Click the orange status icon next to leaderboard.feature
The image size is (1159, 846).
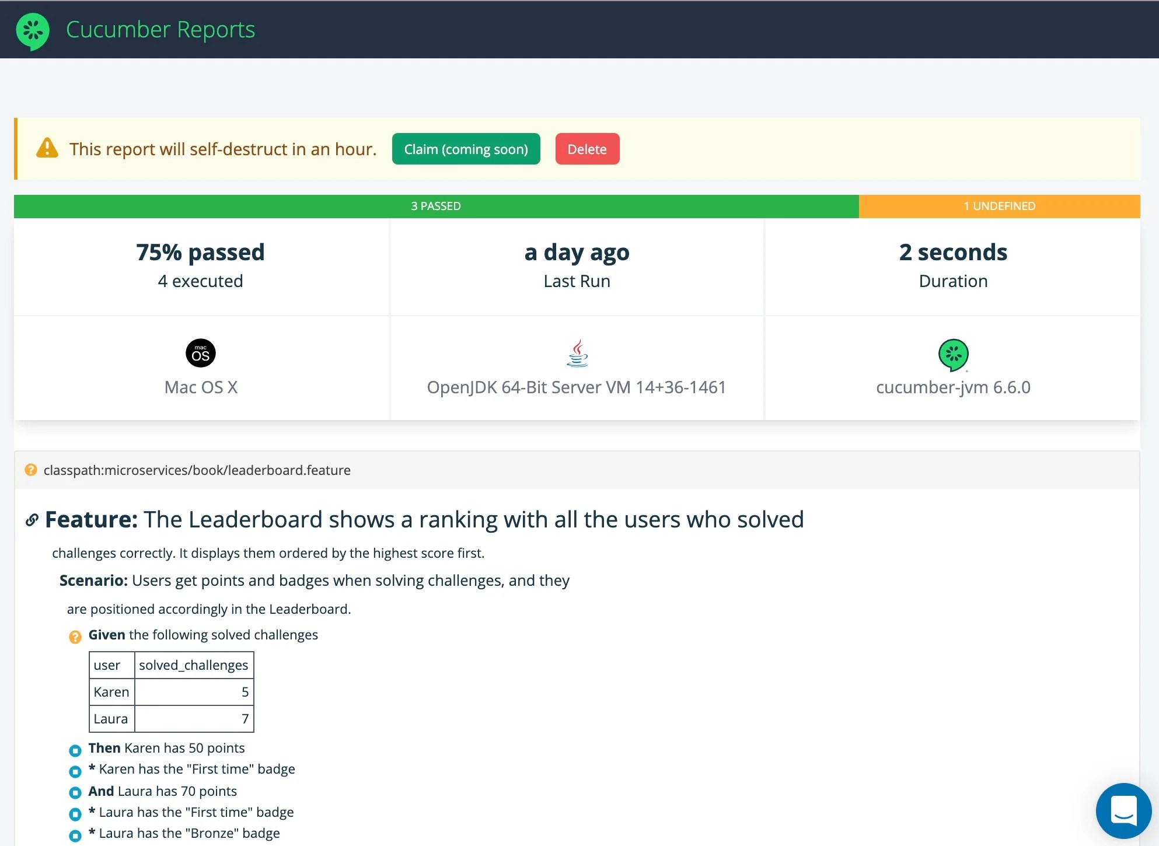point(31,470)
